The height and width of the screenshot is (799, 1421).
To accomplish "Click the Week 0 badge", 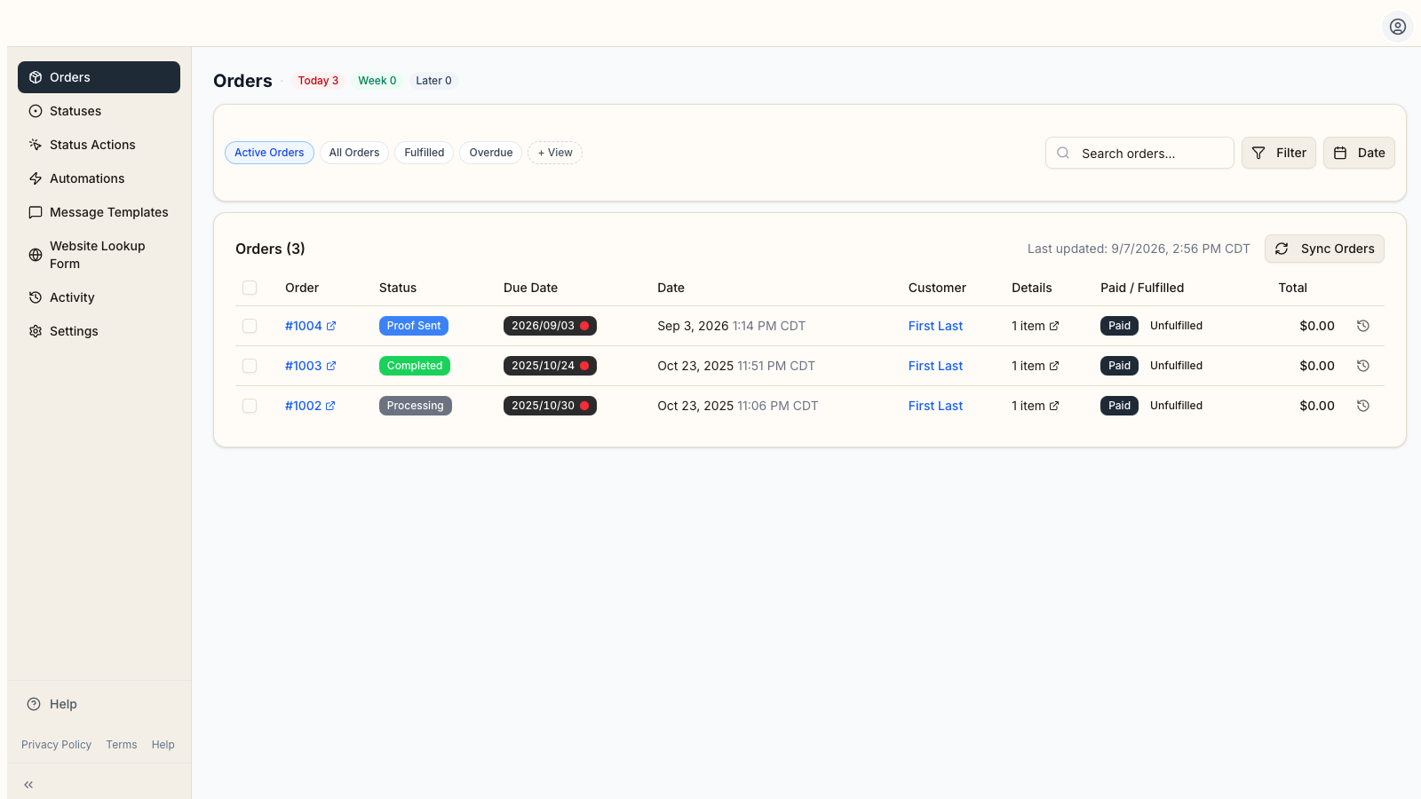I will click(377, 81).
